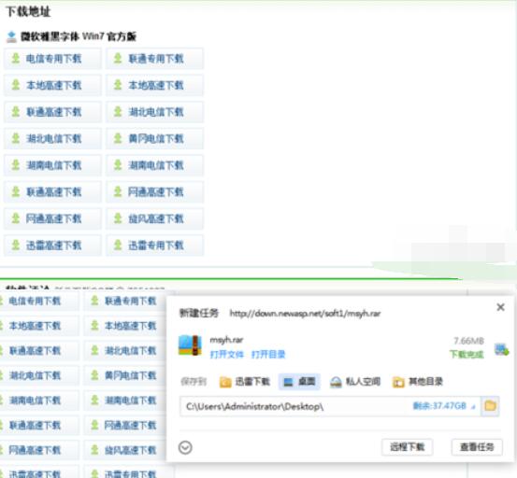Viewport: 517px width, 478px height.
Task: Click the send-to-device icon beside 下载完成
Action: pos(501,349)
